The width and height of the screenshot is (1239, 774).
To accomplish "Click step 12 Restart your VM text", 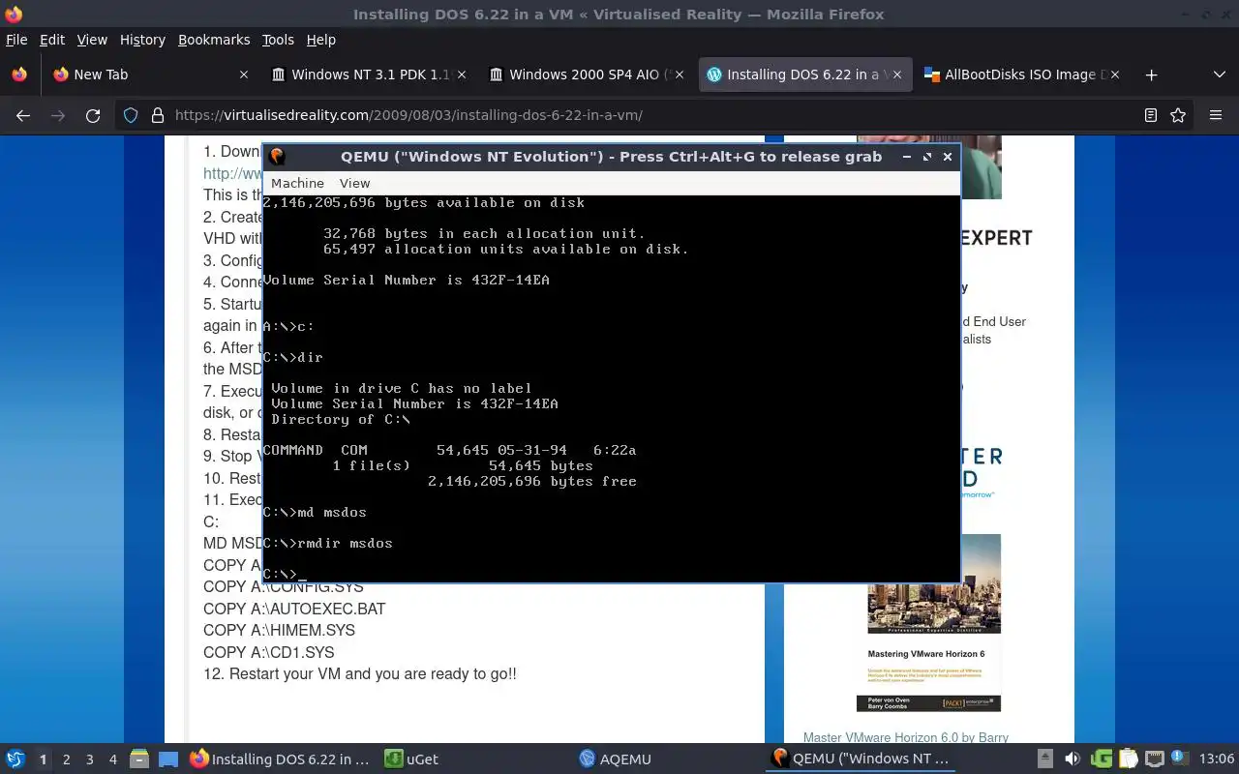I will tap(360, 673).
